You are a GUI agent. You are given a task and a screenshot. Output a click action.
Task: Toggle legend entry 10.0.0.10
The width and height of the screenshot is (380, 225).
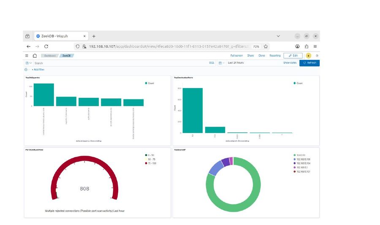(x=299, y=155)
